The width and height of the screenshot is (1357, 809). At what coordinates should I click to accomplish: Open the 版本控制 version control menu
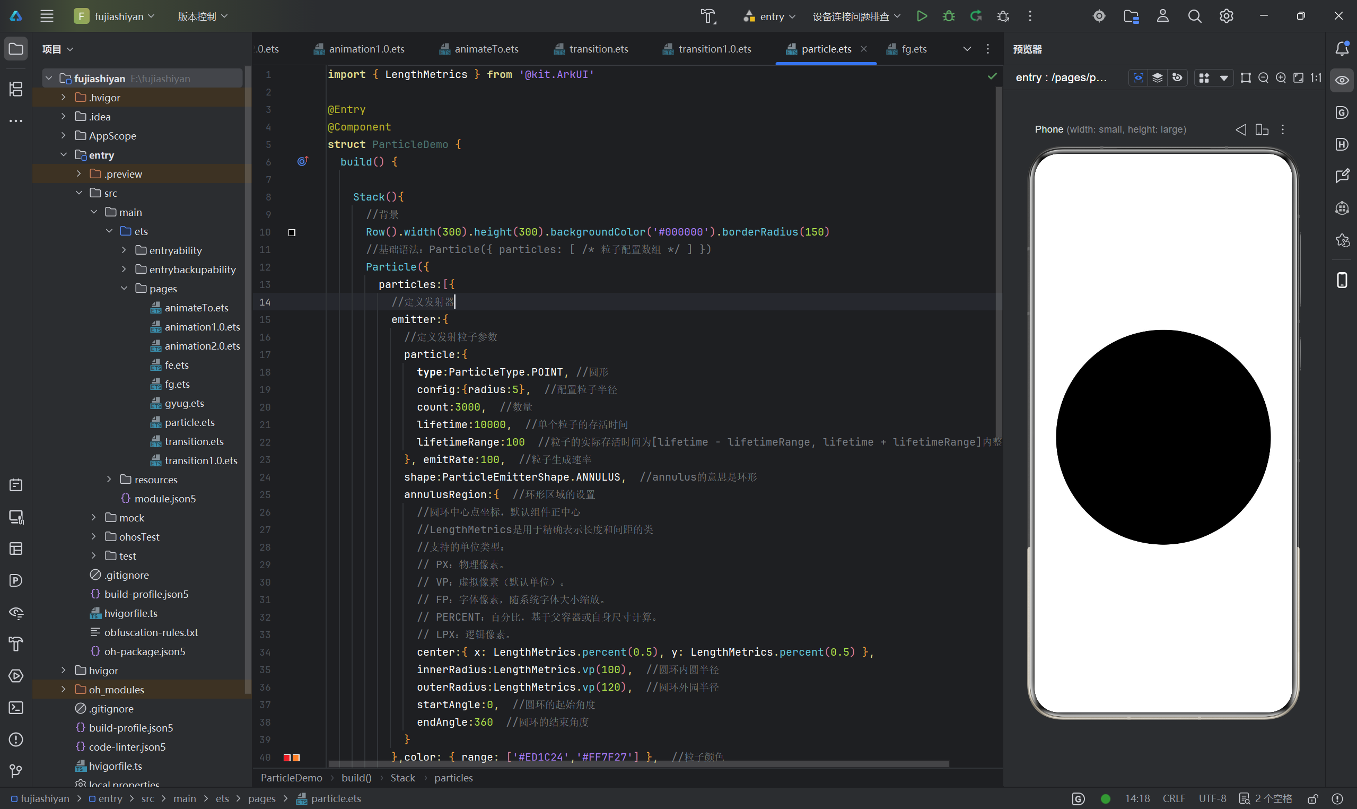(x=203, y=16)
